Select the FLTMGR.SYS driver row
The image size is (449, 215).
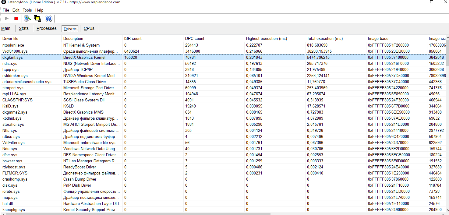click(x=223, y=173)
